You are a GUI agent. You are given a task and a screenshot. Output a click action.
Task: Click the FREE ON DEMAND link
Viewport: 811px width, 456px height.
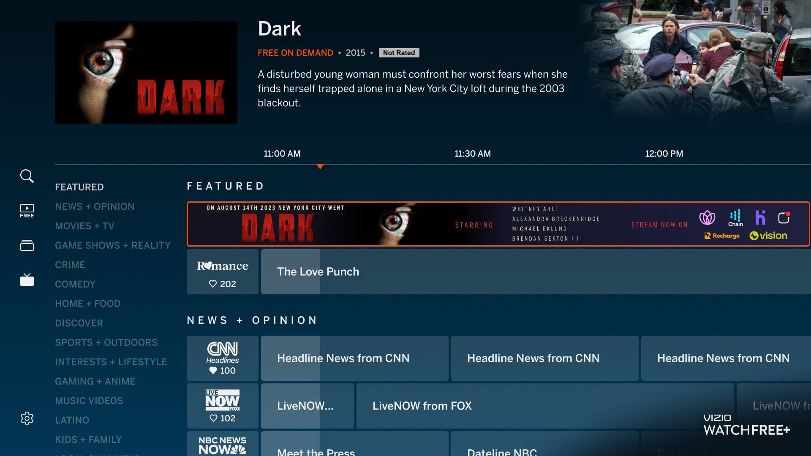point(295,53)
